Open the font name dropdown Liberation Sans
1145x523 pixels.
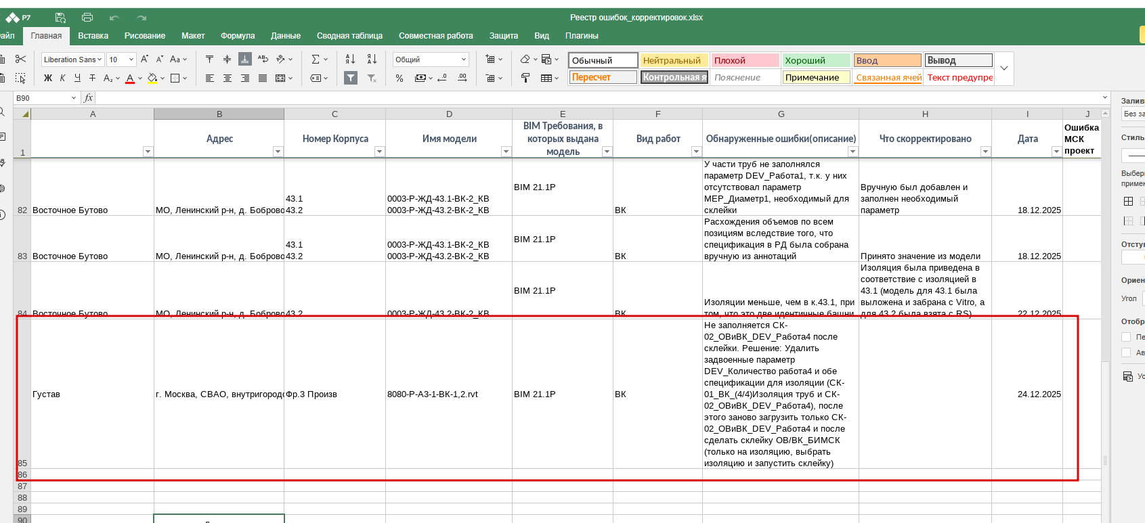click(x=100, y=60)
